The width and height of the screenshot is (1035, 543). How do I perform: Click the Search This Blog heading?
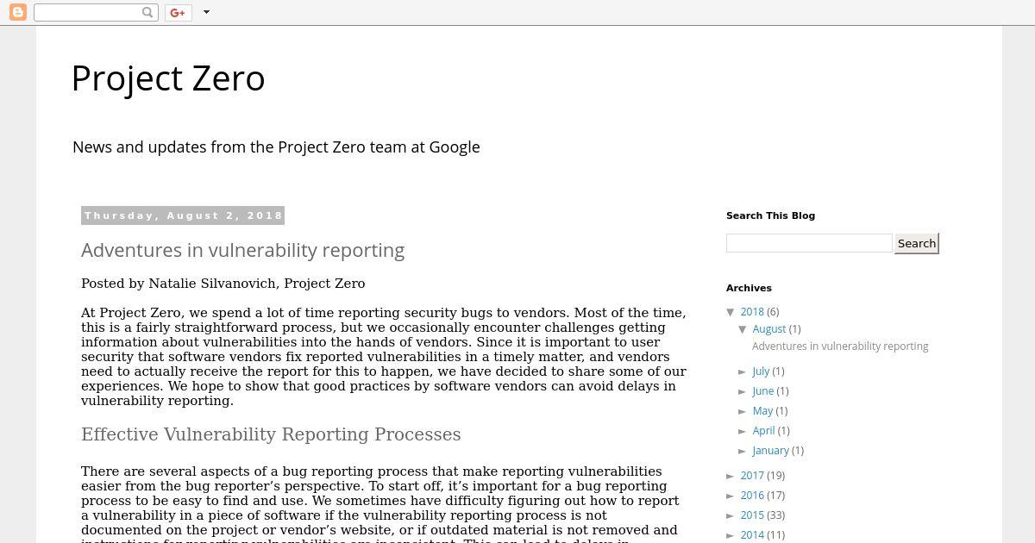pyautogui.click(x=770, y=215)
